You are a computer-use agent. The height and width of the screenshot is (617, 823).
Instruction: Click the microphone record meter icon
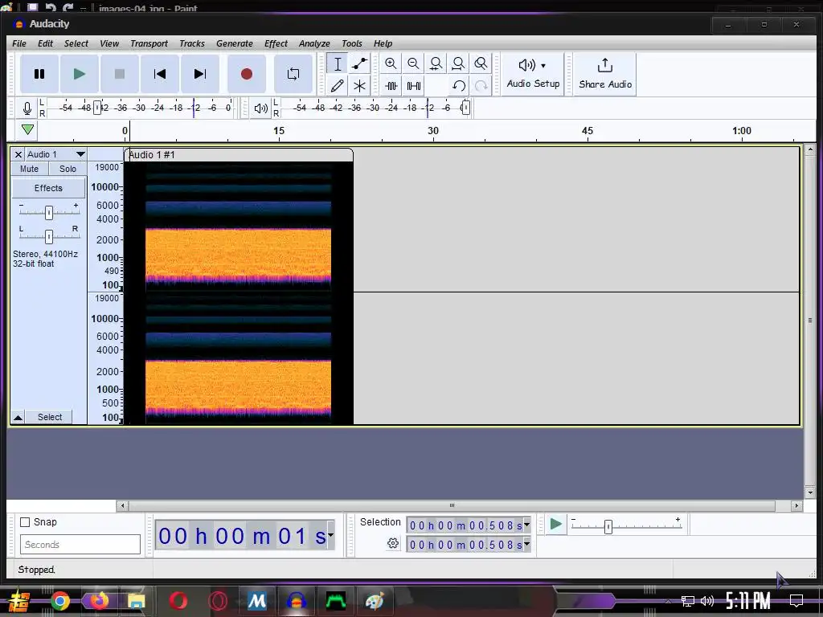(x=27, y=108)
